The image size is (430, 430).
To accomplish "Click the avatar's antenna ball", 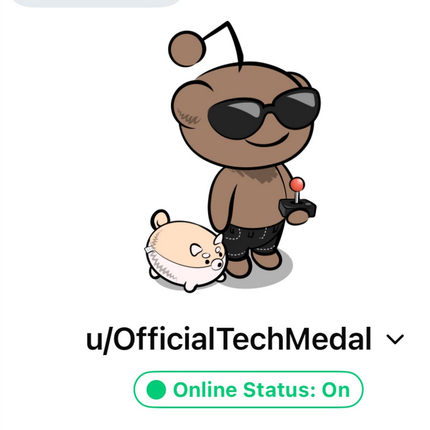I will click(187, 49).
